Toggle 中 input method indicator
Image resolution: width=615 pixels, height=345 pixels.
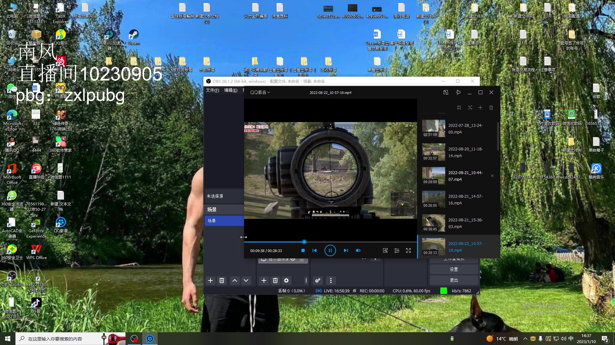(571, 339)
